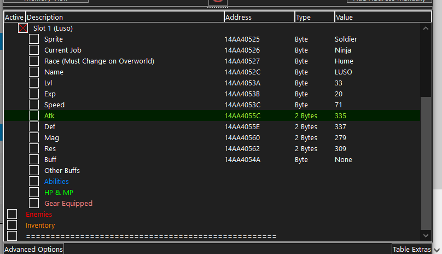Expand the Enemies section

(12, 214)
